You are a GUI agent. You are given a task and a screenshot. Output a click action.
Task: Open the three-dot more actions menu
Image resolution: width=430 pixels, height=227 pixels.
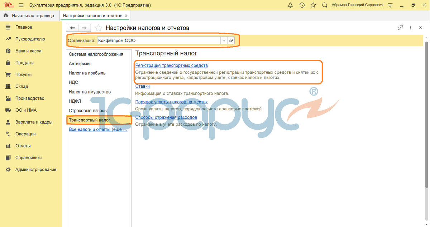411,28
